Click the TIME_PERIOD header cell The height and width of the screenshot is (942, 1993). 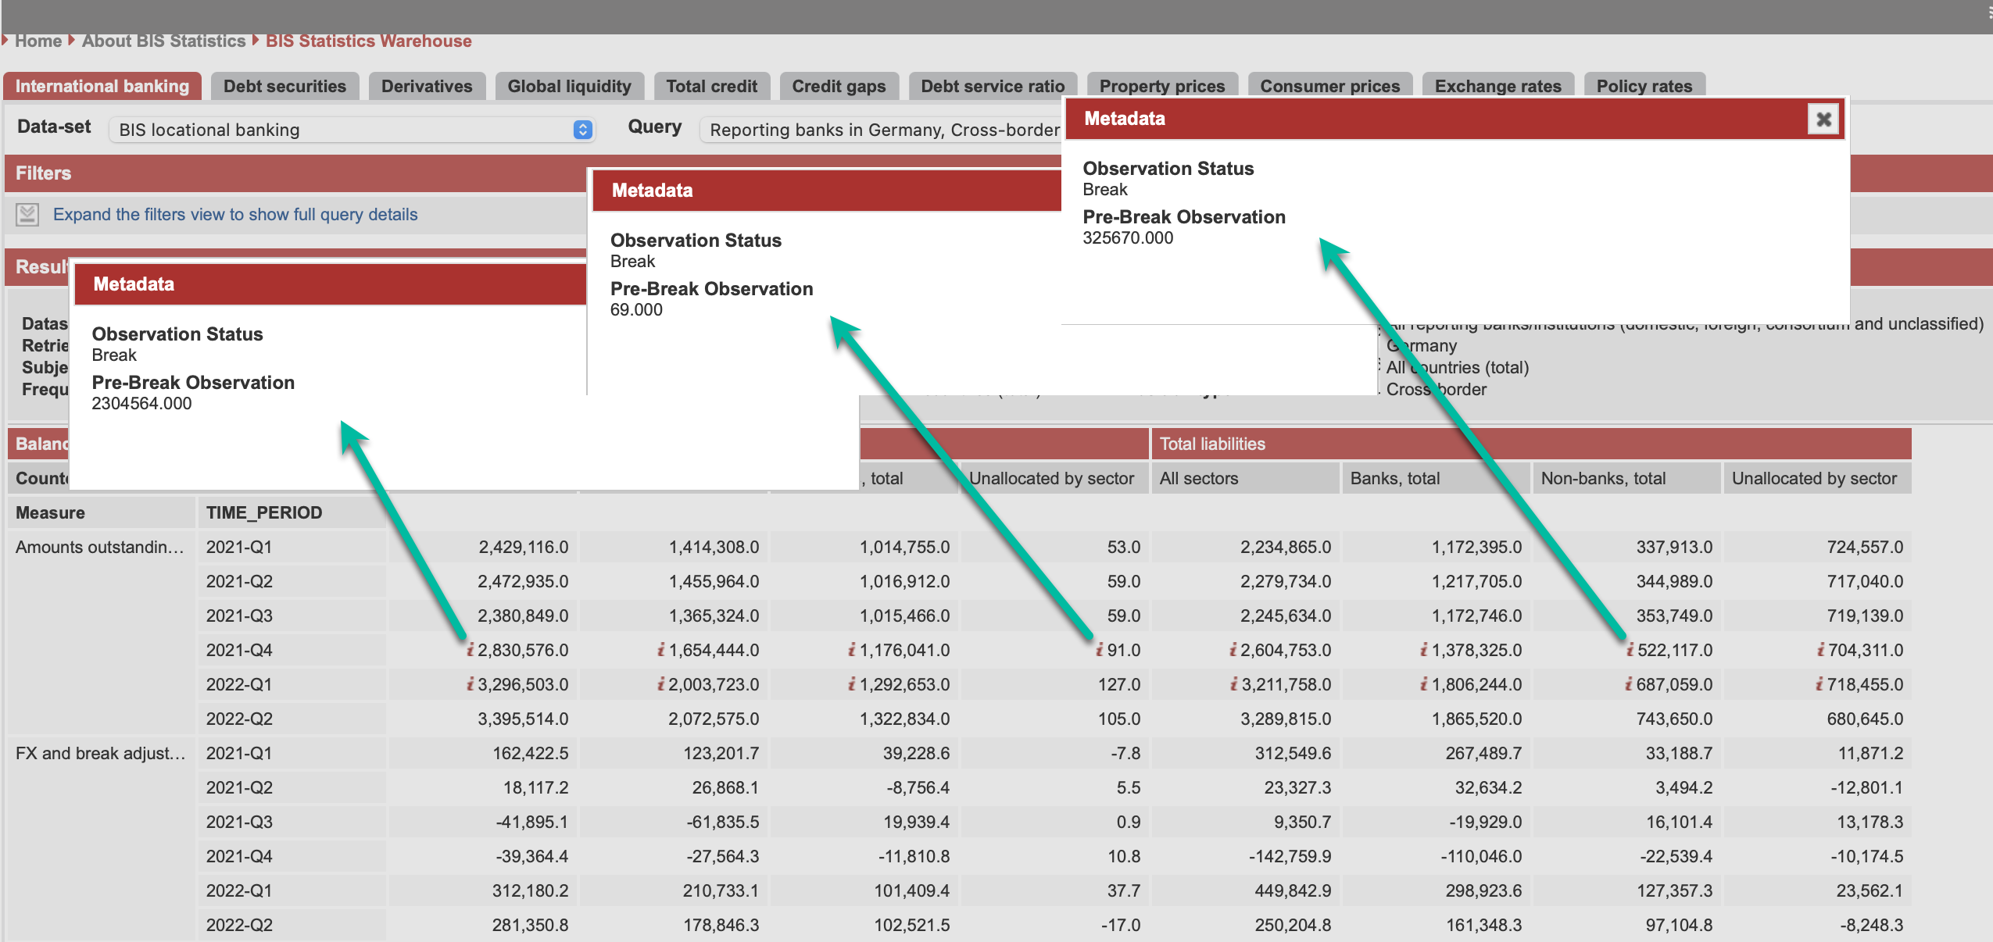click(x=264, y=512)
